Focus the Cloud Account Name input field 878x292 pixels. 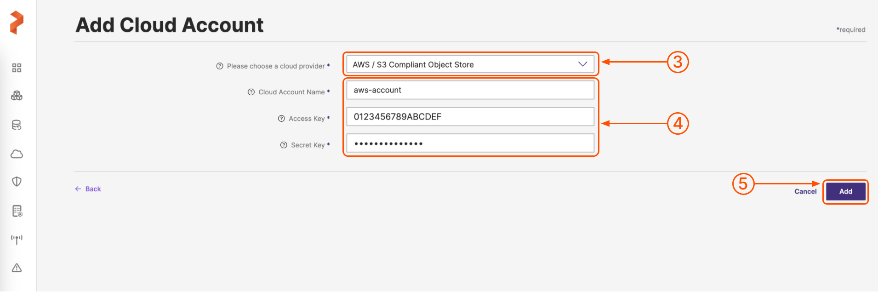470,90
